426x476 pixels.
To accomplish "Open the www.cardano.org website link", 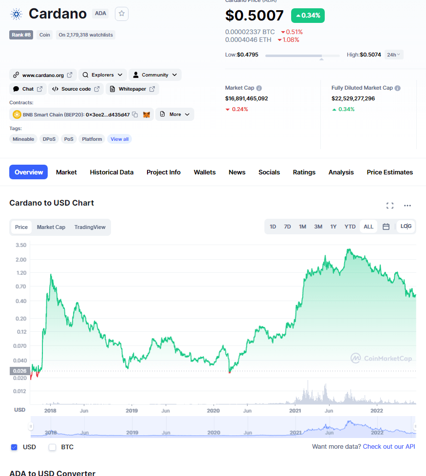I will coord(43,75).
